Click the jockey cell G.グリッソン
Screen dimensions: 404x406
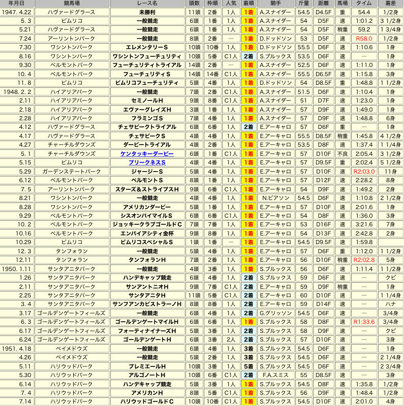coord(275,313)
